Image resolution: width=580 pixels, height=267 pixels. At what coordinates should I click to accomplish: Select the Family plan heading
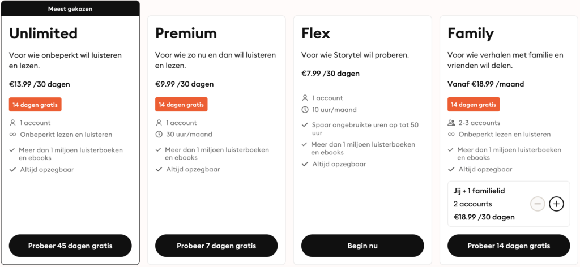(x=471, y=33)
